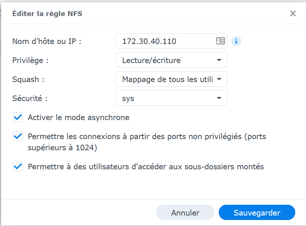Expand the Squash mapping dropdown
The width and height of the screenshot is (306, 226).
click(171, 79)
